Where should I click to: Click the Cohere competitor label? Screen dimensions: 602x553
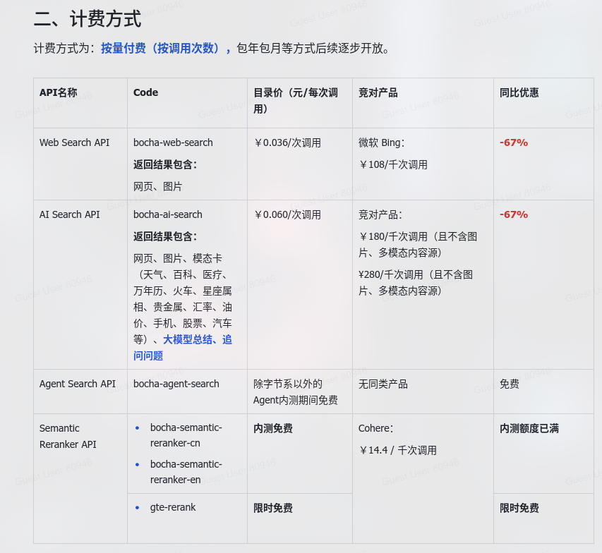coord(375,428)
